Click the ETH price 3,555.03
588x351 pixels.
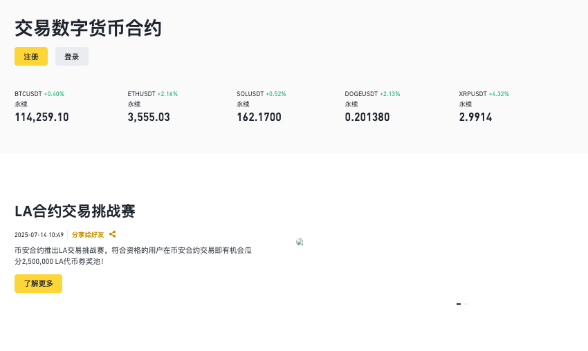click(x=149, y=117)
